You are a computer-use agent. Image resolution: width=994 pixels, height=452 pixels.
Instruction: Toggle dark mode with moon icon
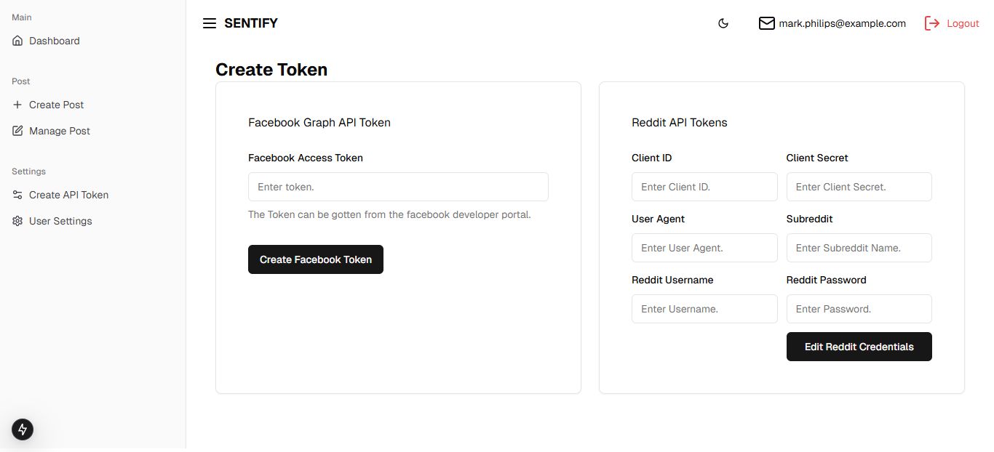point(723,23)
